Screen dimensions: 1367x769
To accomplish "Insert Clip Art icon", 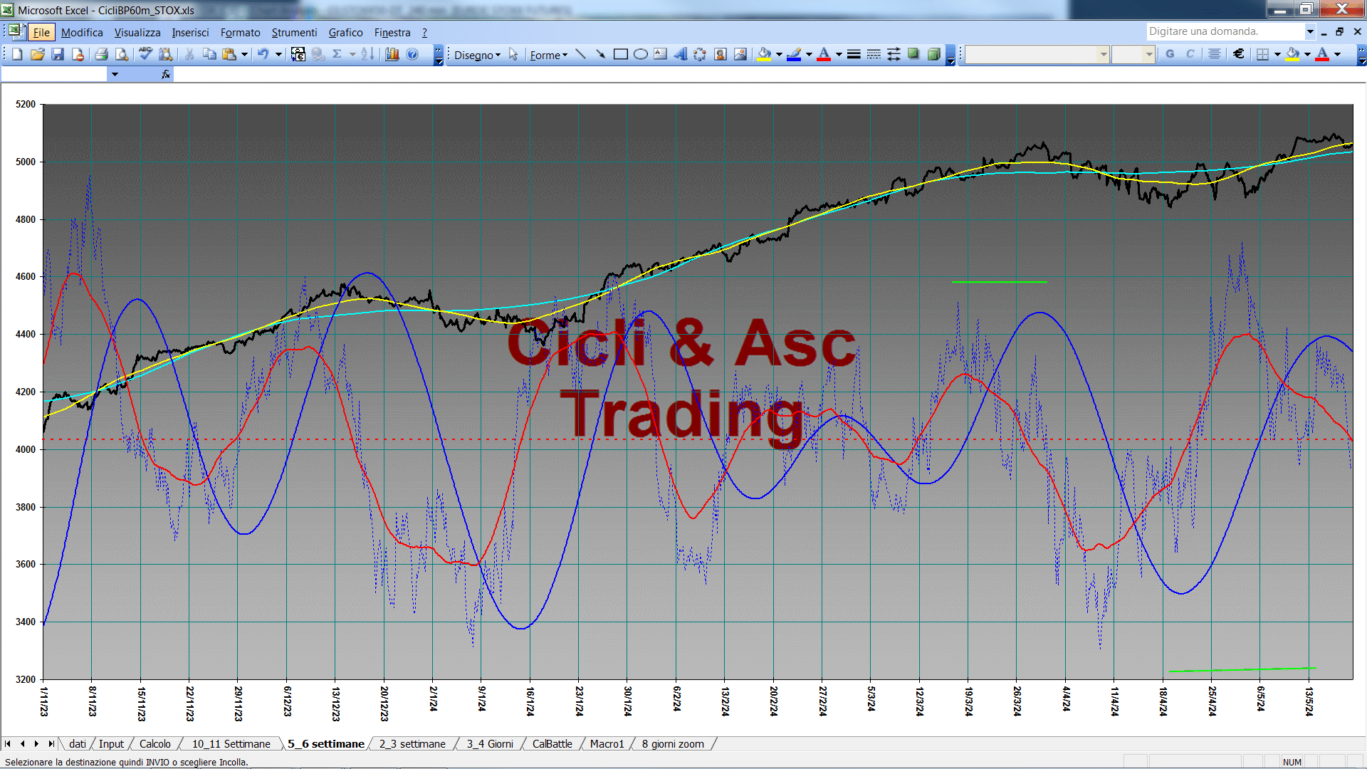I will (x=720, y=54).
